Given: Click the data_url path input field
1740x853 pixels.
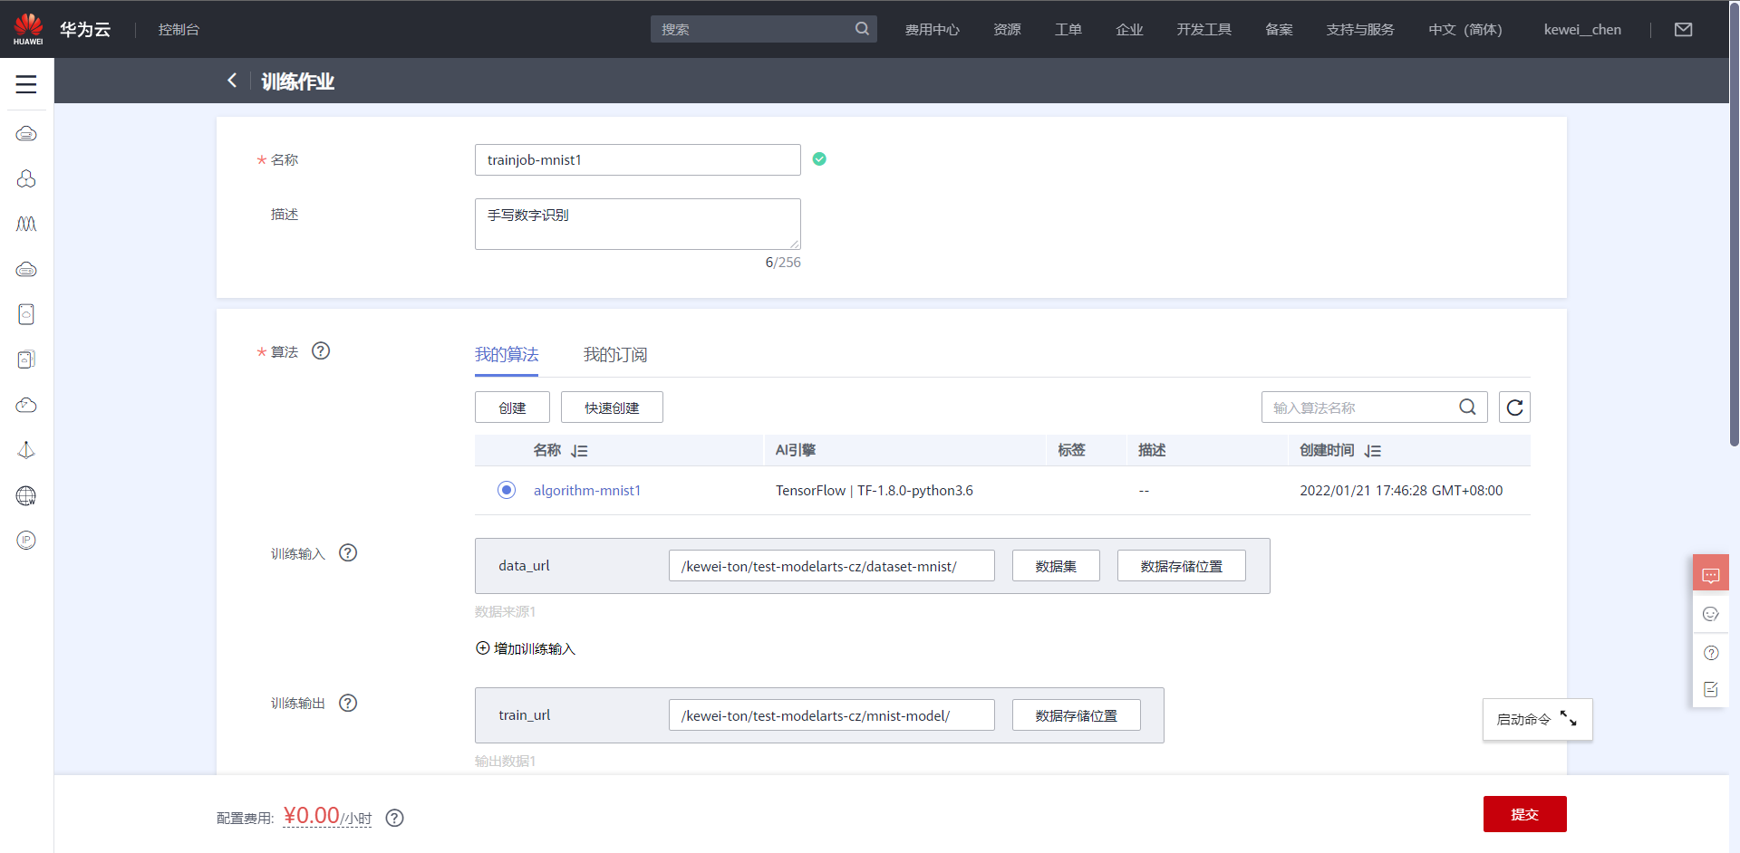Looking at the screenshot, I should 831,566.
